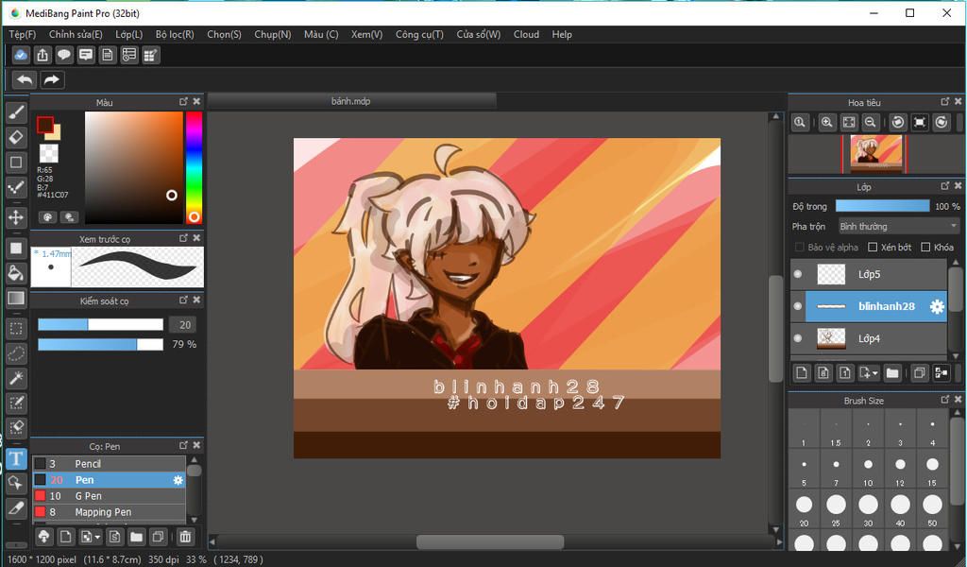
Task: Select the Move tool
Action: point(16,217)
